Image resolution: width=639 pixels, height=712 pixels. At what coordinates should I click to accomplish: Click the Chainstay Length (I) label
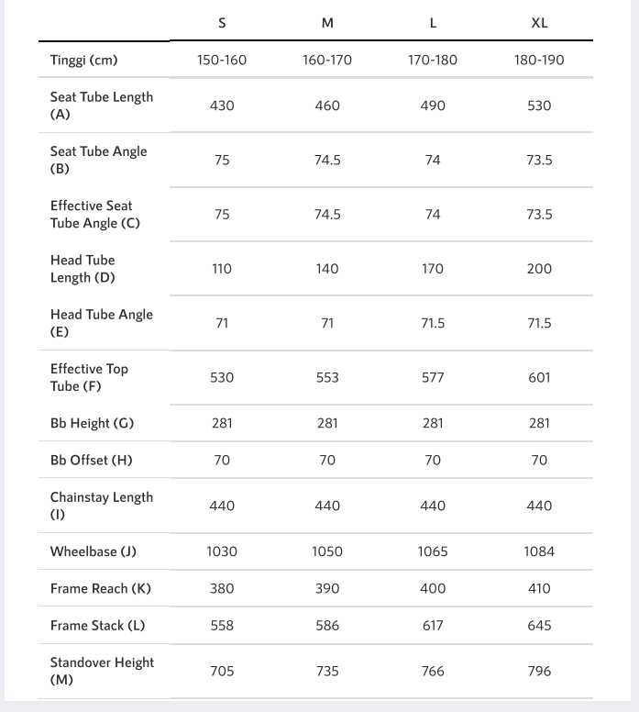[102, 506]
